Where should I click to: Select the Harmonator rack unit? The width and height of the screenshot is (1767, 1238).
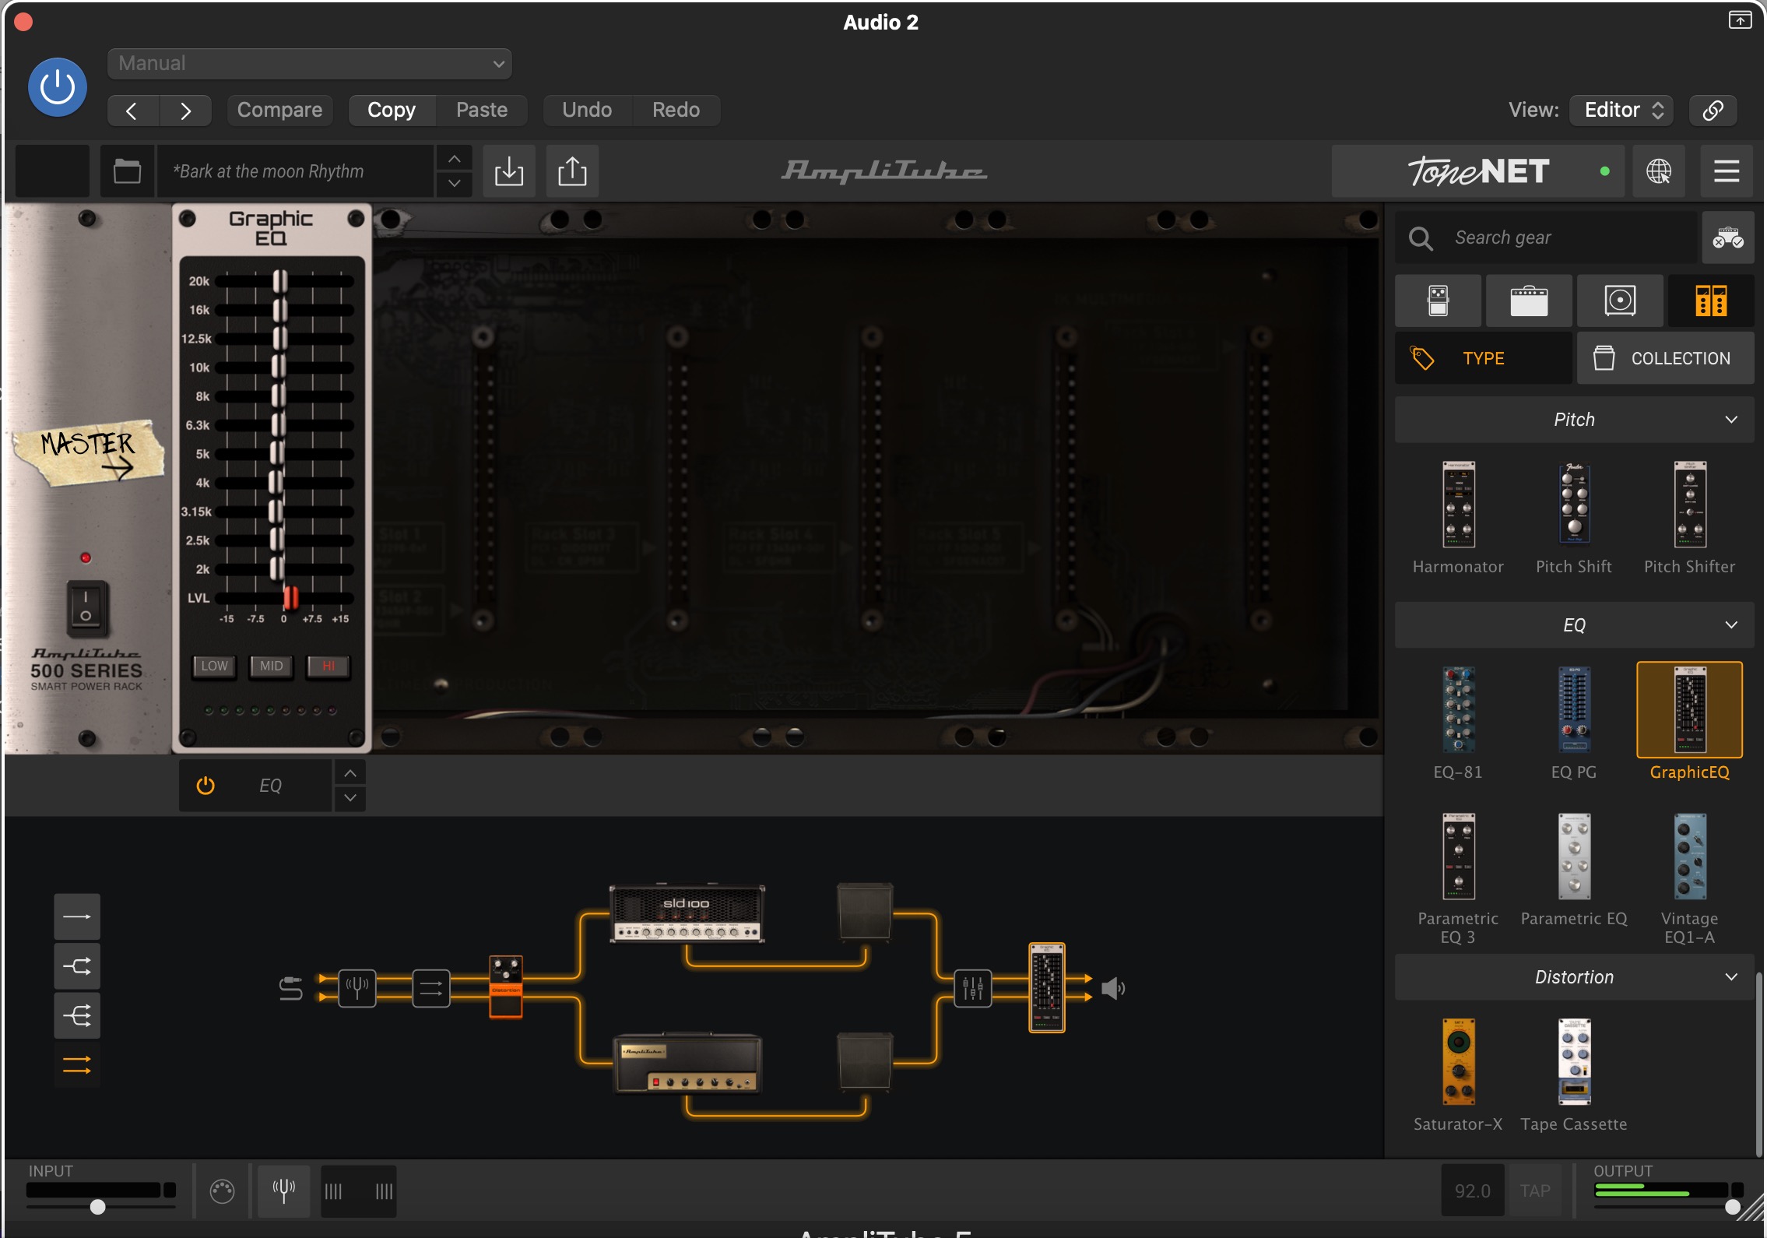pos(1458,518)
